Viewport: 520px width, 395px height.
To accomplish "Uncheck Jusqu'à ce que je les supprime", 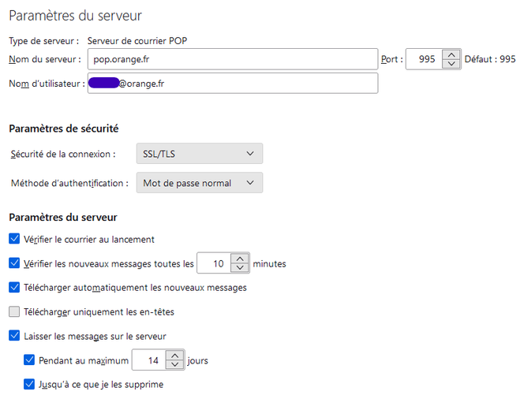I will point(30,385).
